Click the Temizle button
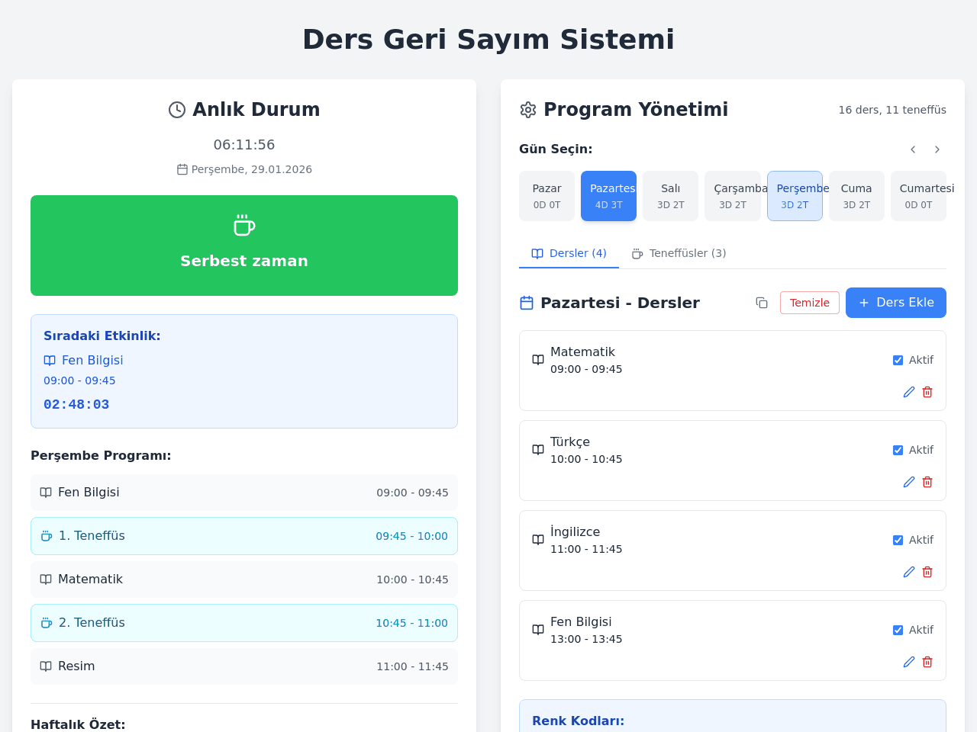Image resolution: width=977 pixels, height=732 pixels. pyautogui.click(x=810, y=303)
